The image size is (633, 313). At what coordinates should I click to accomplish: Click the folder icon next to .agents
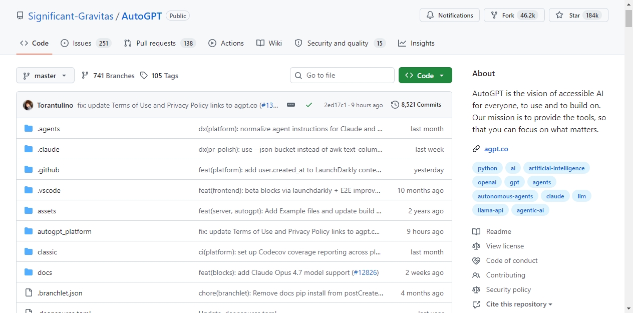click(29, 129)
